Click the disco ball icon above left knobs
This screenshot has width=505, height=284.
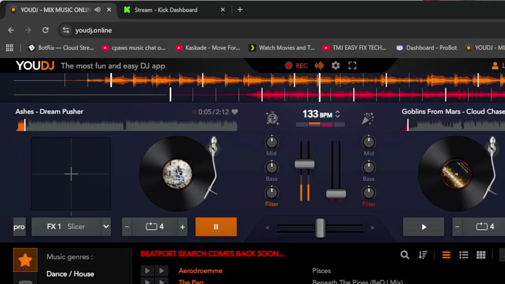(272, 118)
